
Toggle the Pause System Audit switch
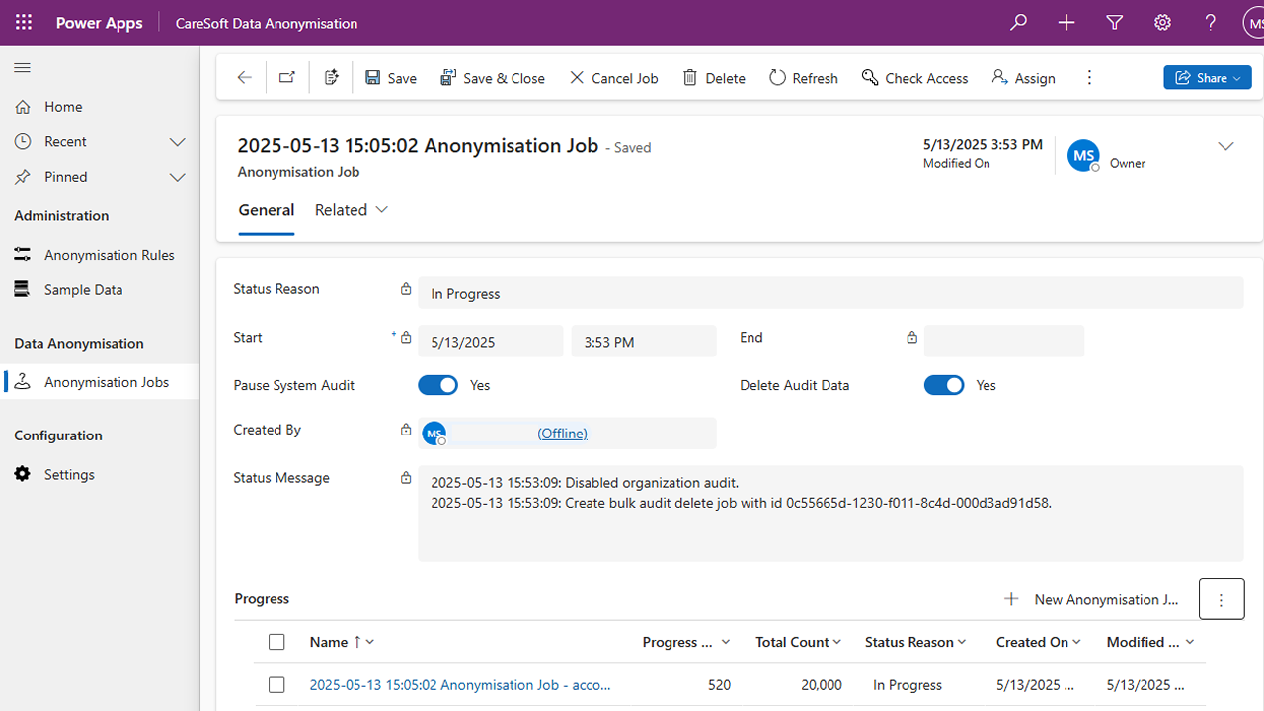(x=437, y=385)
